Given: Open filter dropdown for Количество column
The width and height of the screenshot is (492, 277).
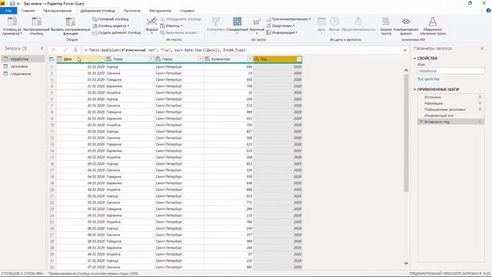Looking at the screenshot, I should pyautogui.click(x=250, y=59).
